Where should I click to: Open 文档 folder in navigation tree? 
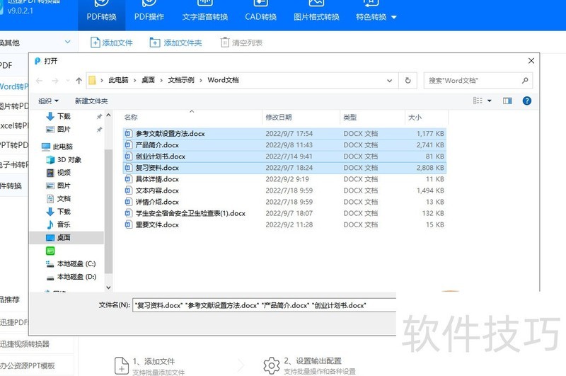coord(59,199)
